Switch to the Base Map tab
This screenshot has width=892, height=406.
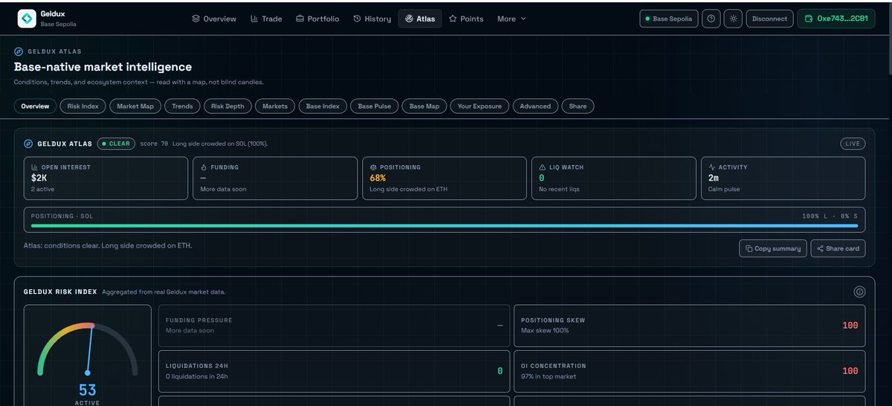point(424,106)
